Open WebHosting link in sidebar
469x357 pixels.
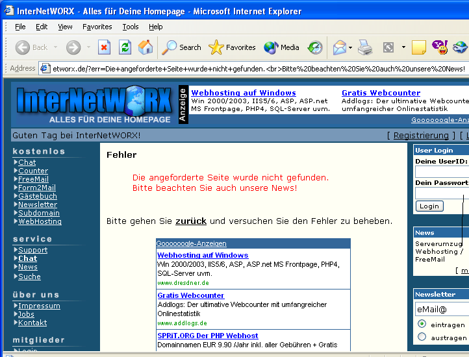(40, 221)
